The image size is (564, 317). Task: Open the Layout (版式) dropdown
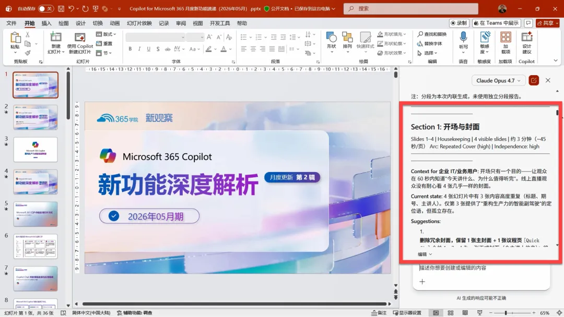tap(106, 34)
